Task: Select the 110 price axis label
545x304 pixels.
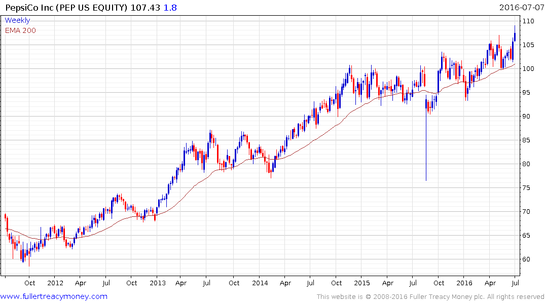Action: (528, 21)
